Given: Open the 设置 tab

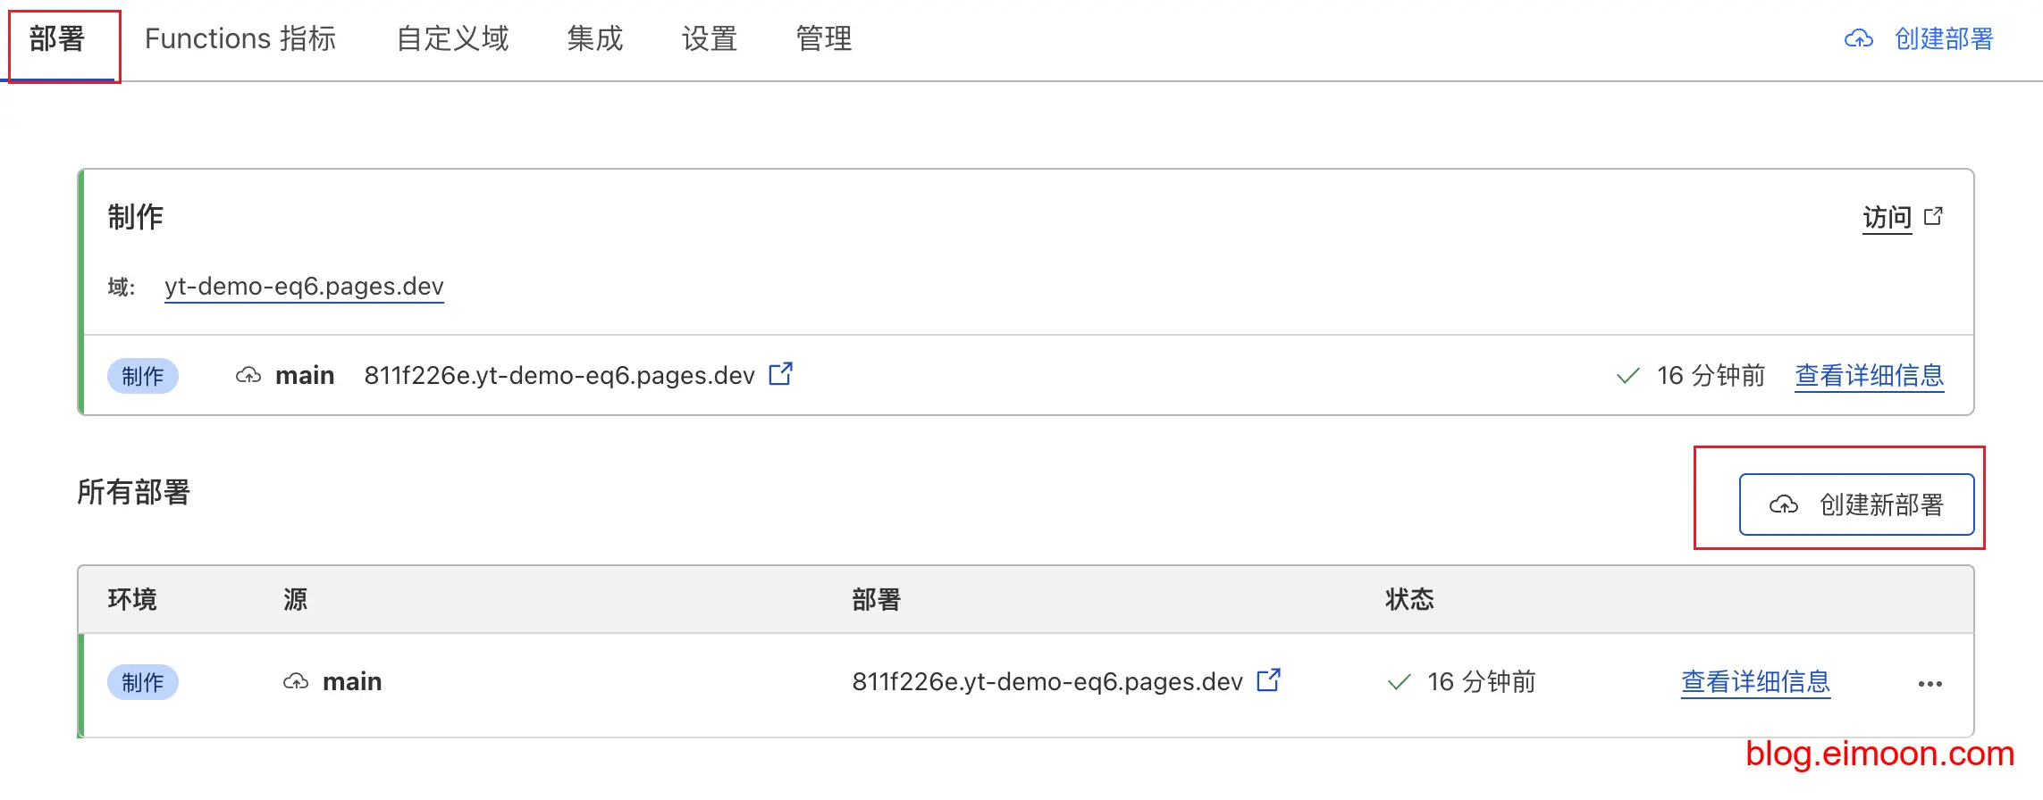Looking at the screenshot, I should click(709, 39).
